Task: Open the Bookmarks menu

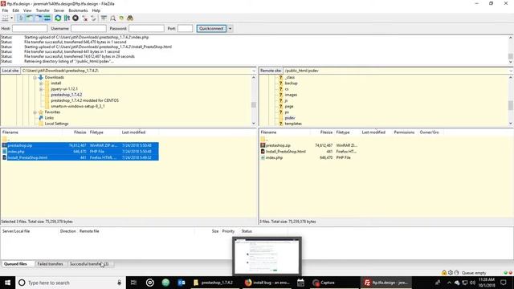Action: pyautogui.click(x=78, y=10)
